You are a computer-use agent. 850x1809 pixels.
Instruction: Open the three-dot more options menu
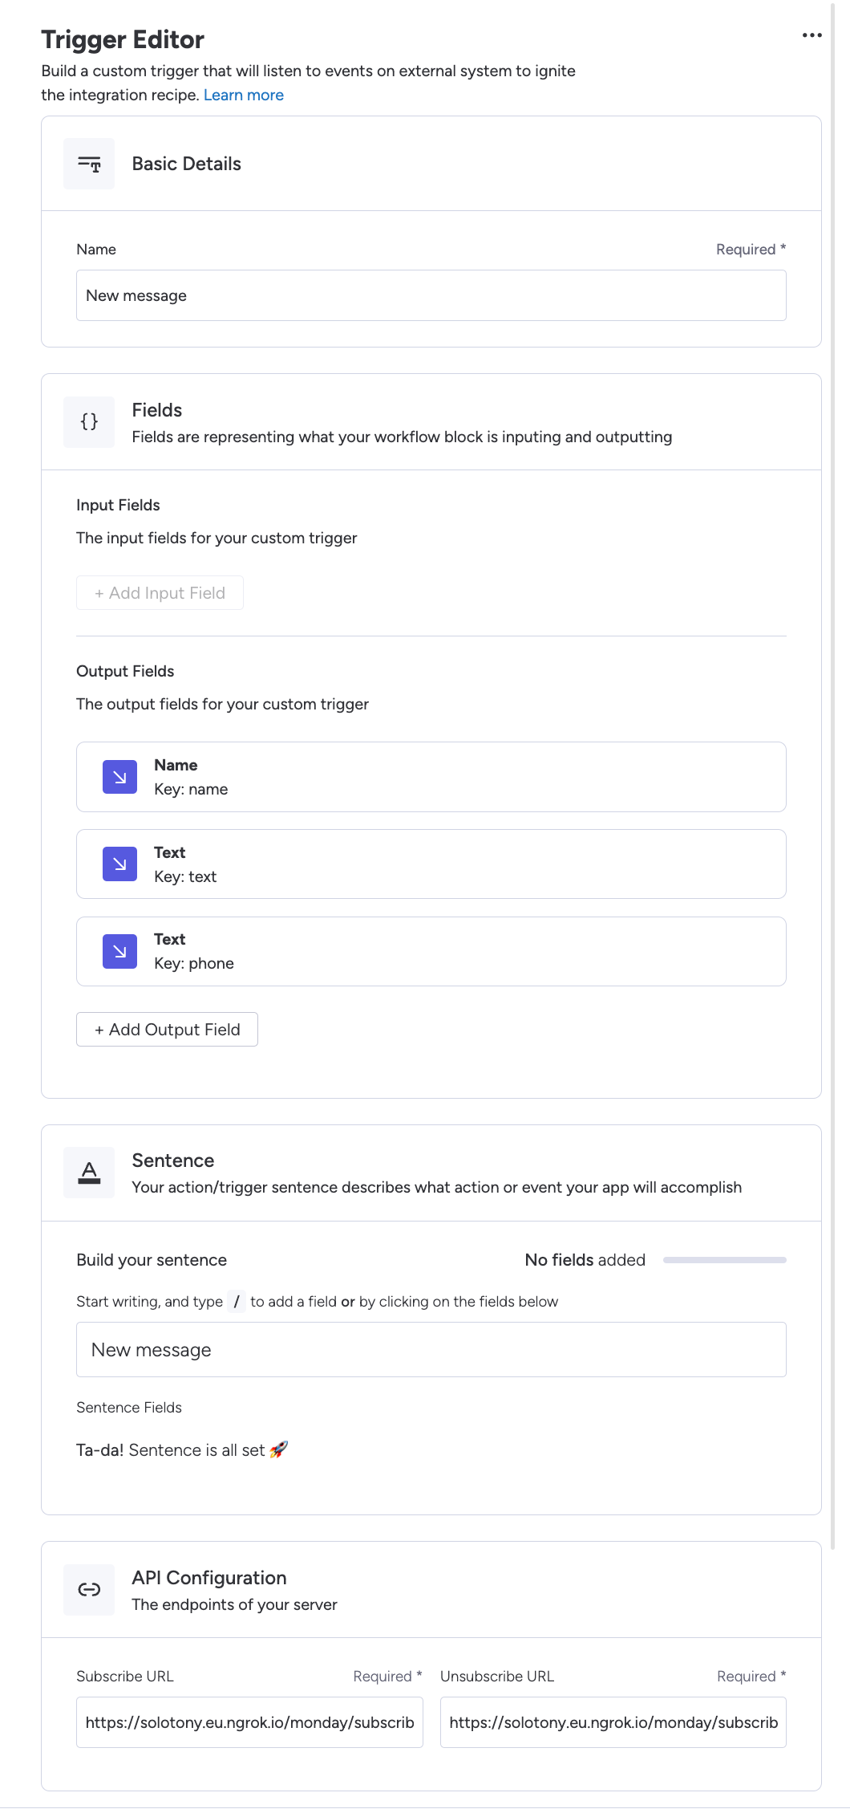[x=812, y=35]
